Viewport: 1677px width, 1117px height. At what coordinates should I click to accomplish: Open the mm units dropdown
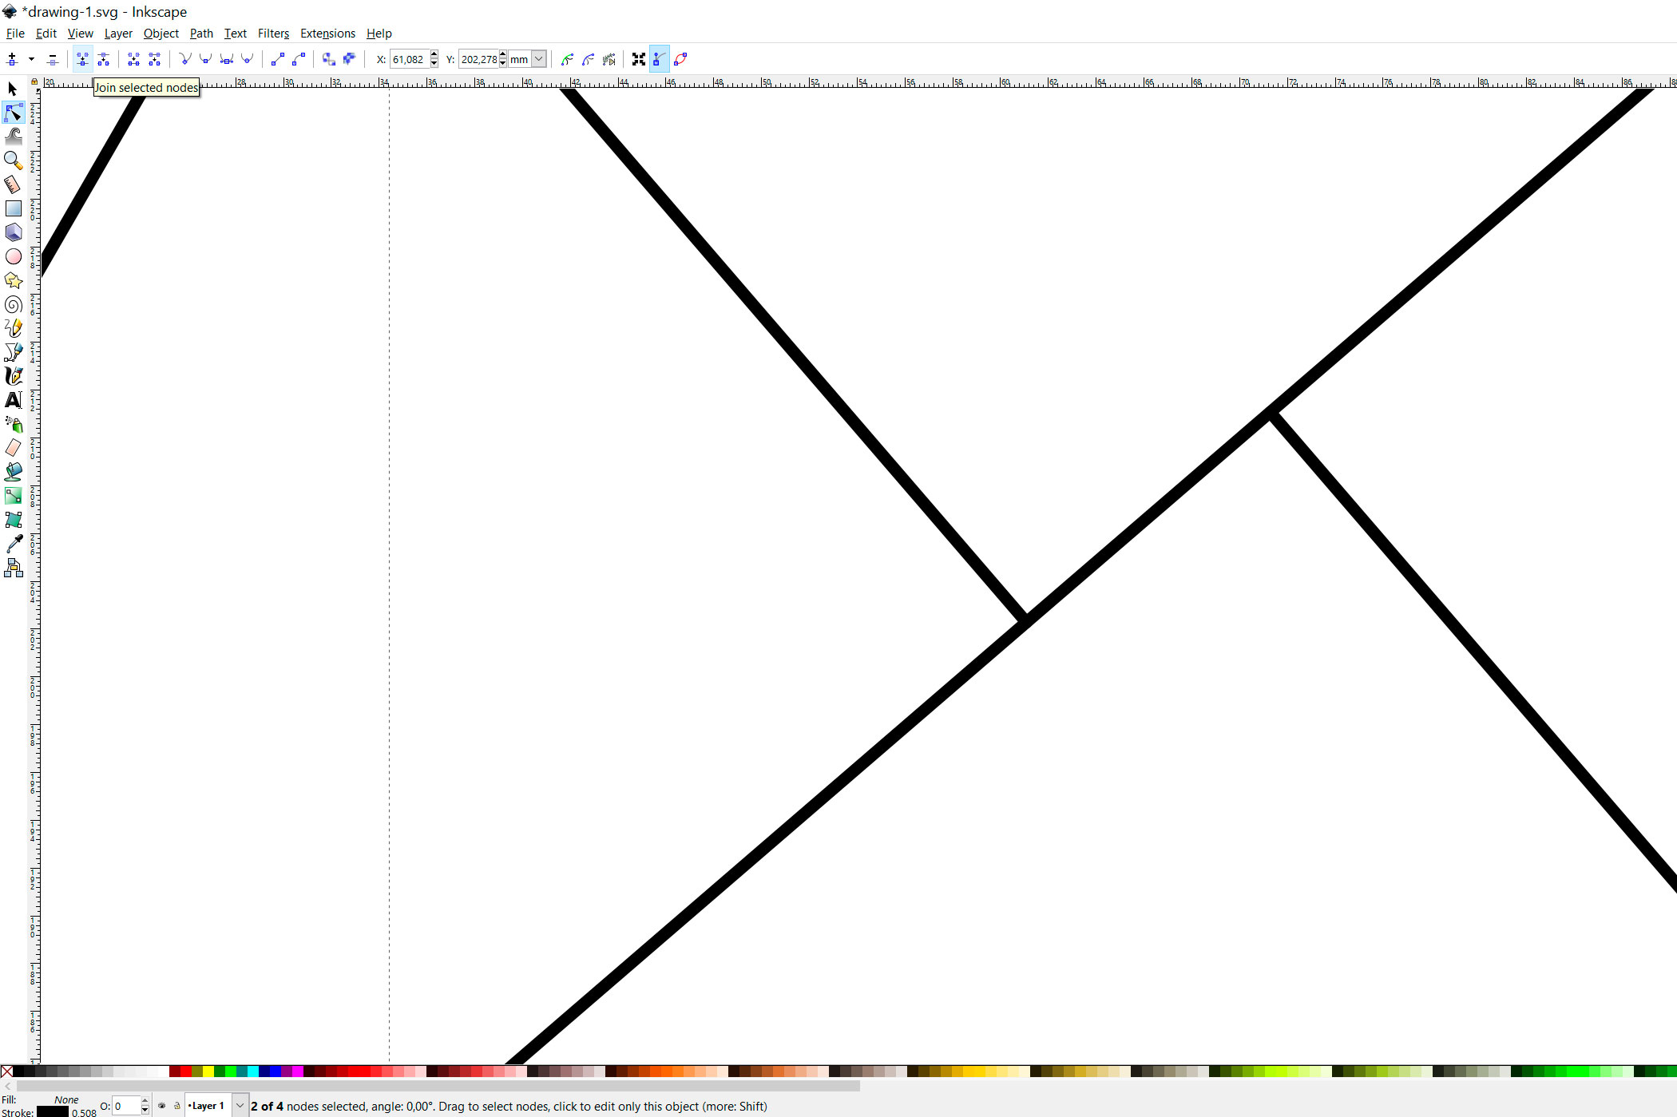pyautogui.click(x=539, y=59)
